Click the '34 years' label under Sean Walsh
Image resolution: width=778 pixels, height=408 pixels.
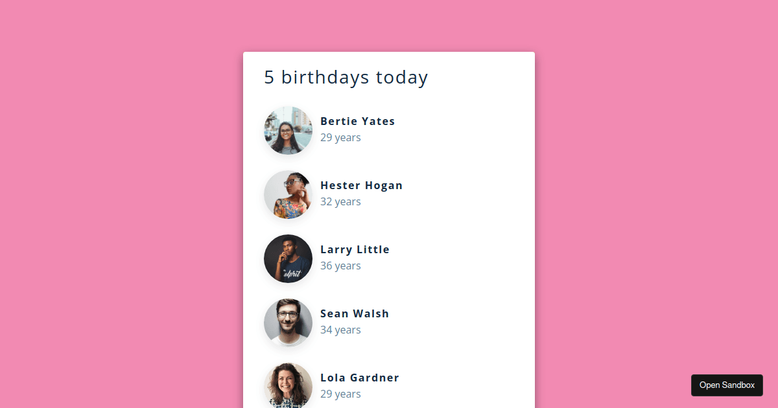(340, 330)
